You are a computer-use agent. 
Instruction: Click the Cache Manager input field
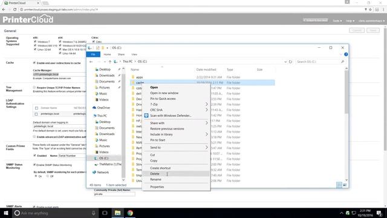[x=59, y=74]
